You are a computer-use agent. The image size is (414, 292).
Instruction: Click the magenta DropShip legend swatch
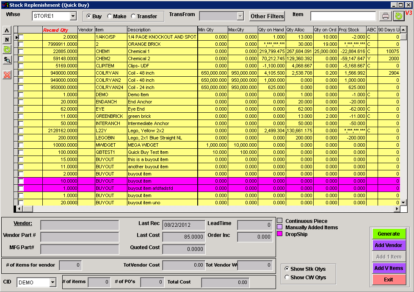279,234
